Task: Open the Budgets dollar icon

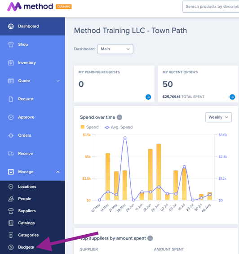Action: 11,247
